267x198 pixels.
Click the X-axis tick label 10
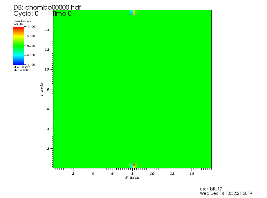click(152, 174)
